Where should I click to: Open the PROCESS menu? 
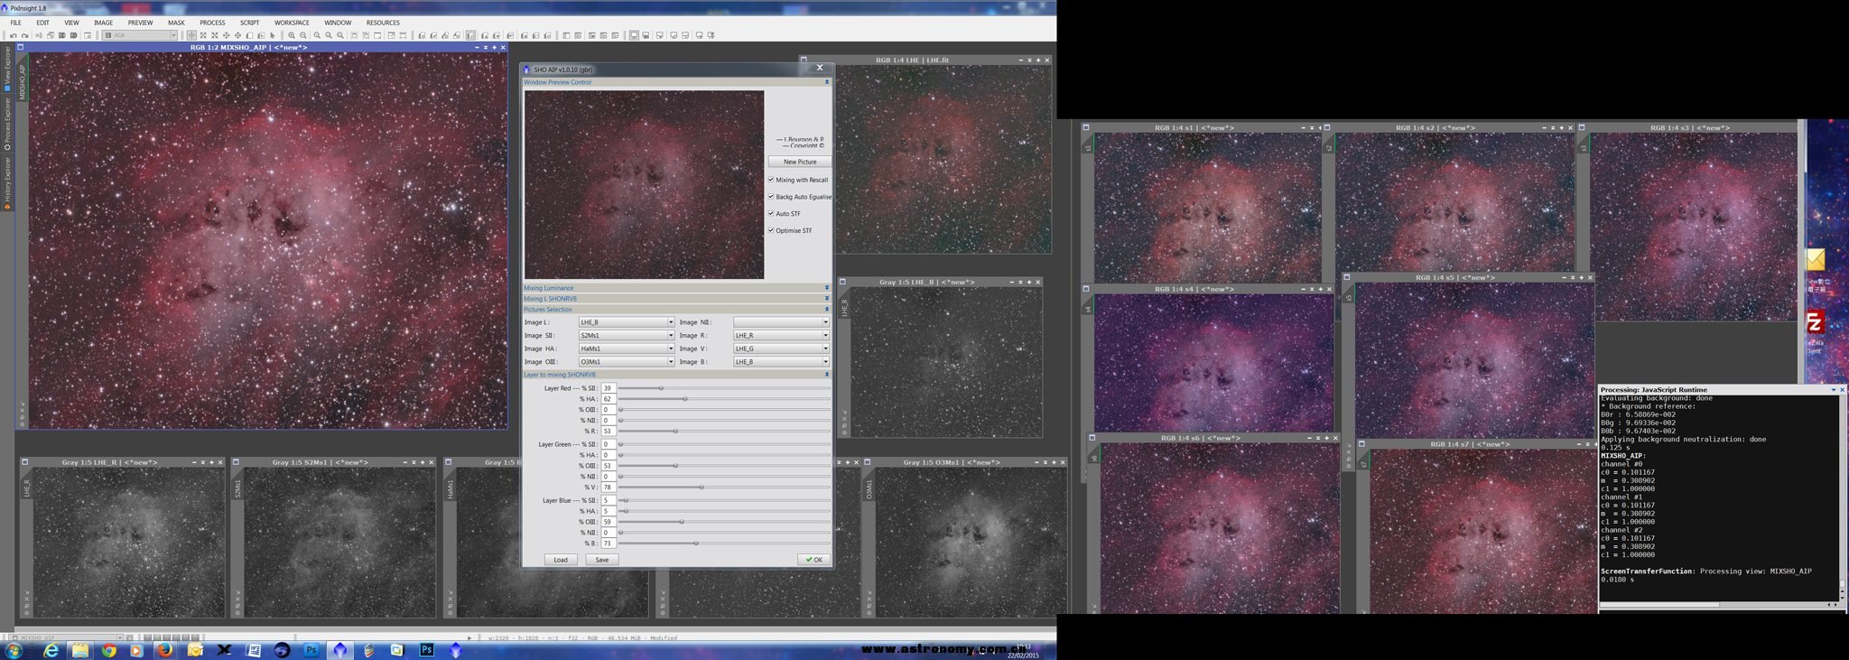212,23
